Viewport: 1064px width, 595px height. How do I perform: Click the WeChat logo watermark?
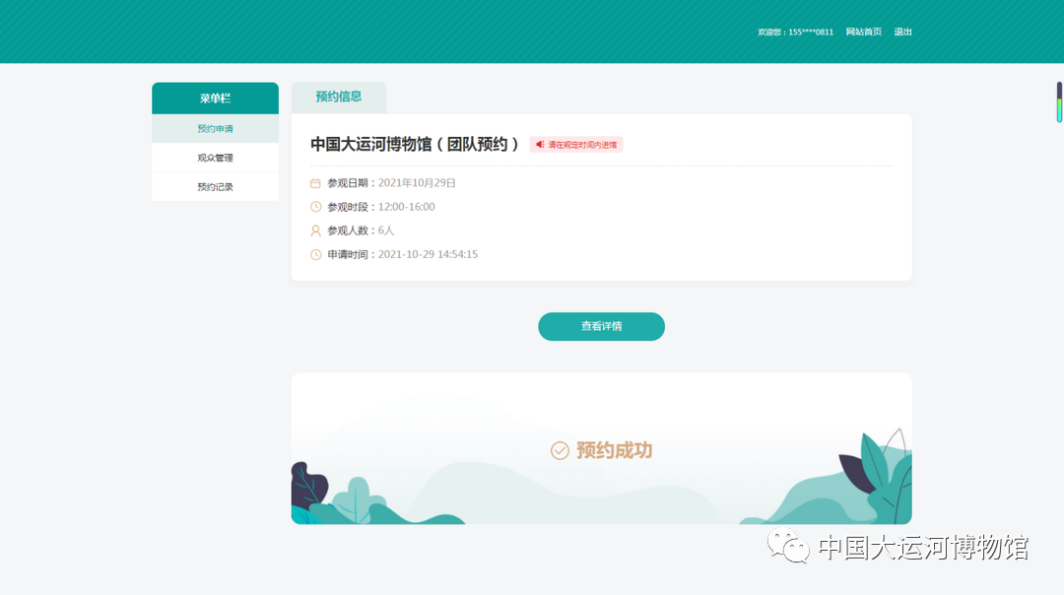point(789,547)
